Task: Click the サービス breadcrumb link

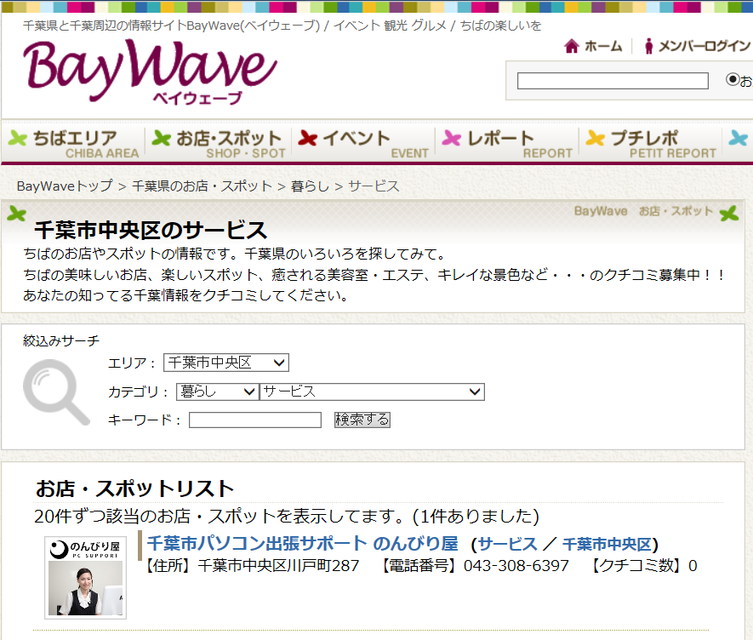Action: point(374,186)
